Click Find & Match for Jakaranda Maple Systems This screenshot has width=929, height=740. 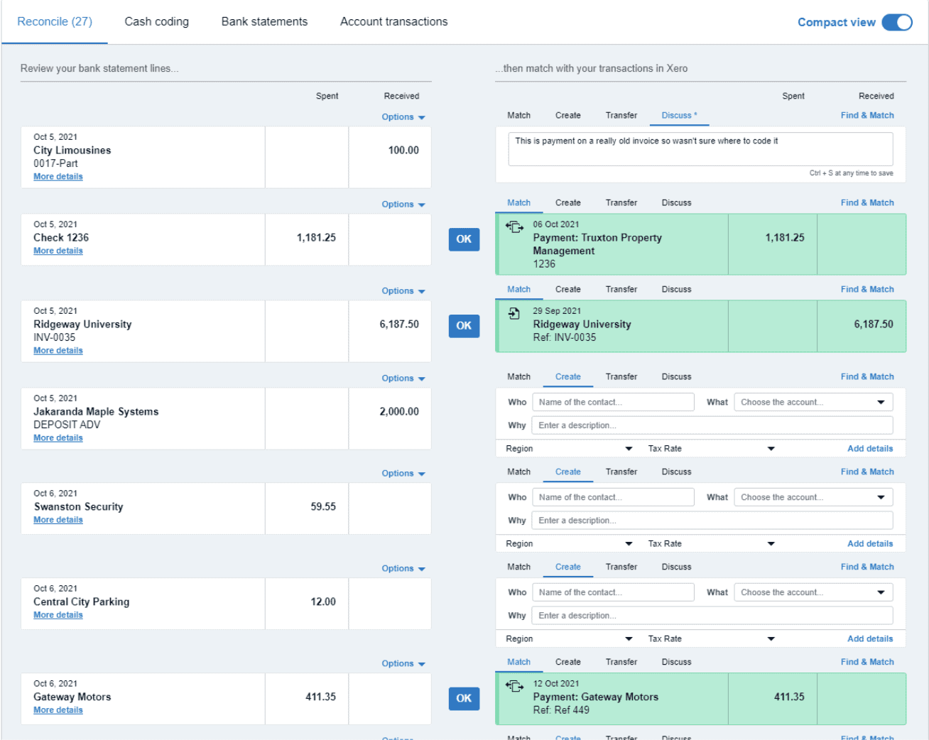pos(867,376)
